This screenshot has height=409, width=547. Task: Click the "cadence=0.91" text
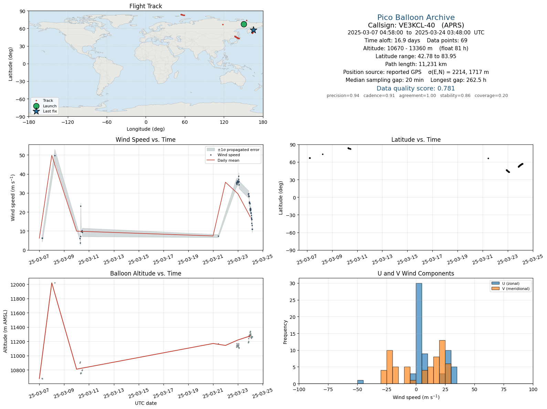click(379, 96)
